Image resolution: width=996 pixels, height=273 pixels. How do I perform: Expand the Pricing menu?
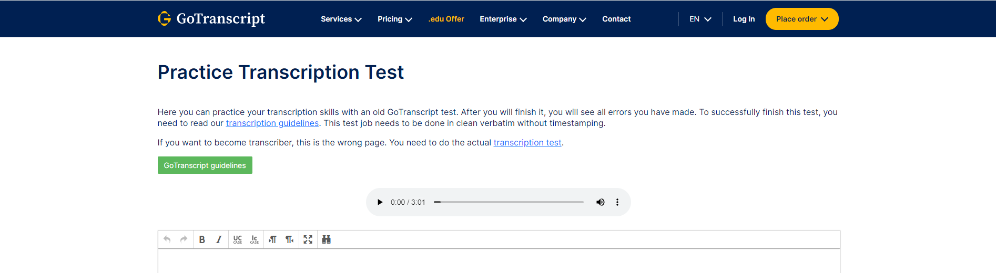(x=395, y=19)
